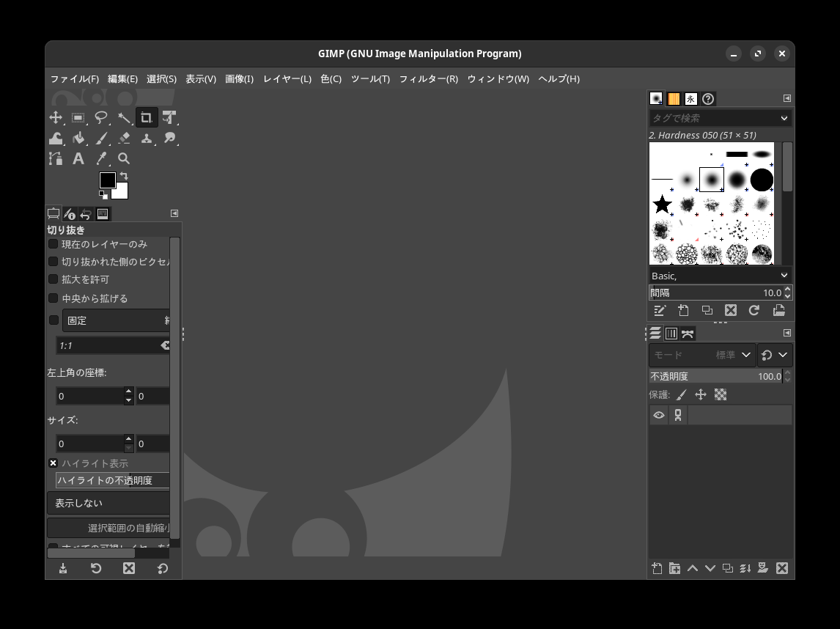The width and height of the screenshot is (840, 629).
Task: Adjust the 間隔 spacing slider
Action: click(715, 293)
